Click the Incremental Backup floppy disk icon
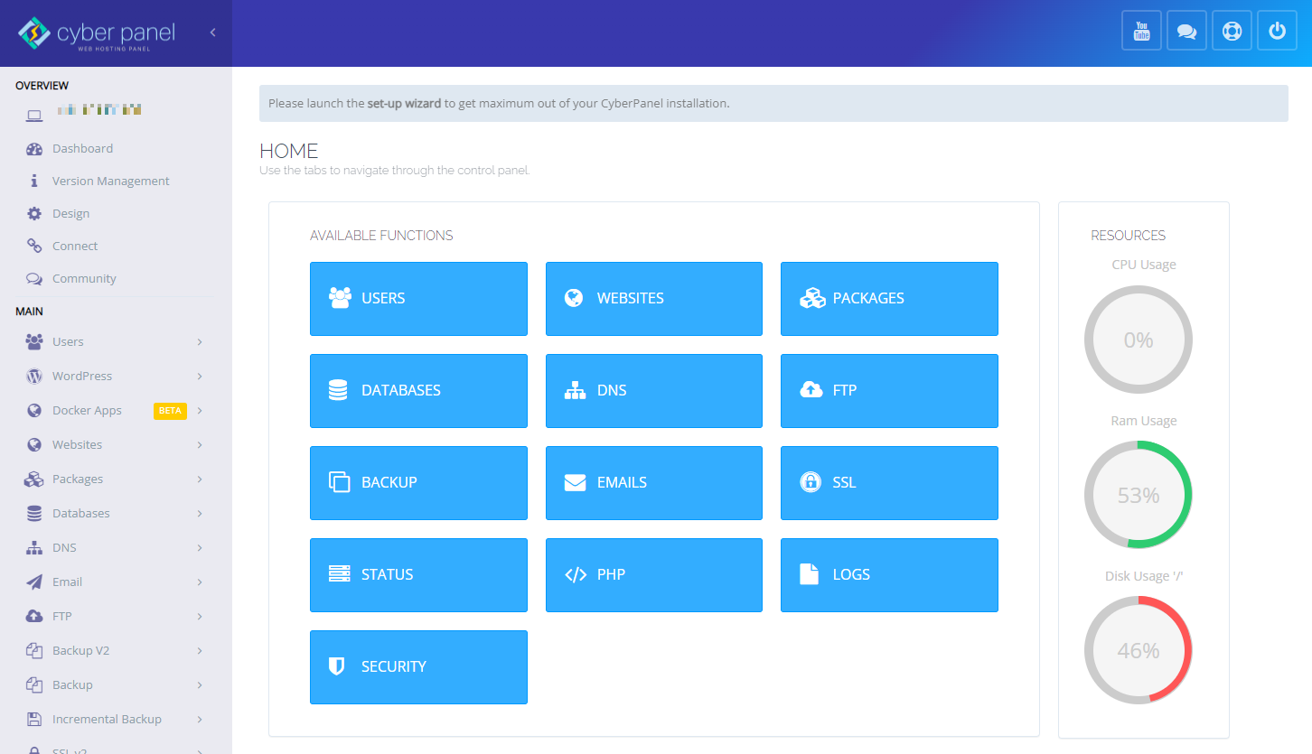 point(34,720)
